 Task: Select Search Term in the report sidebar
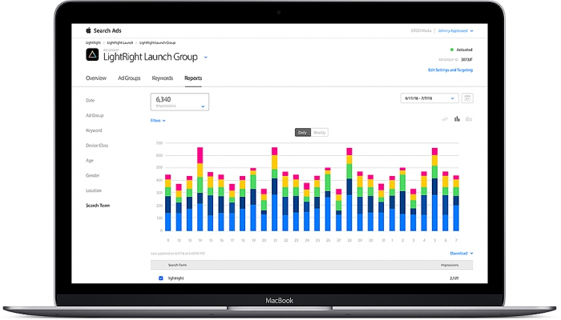pyautogui.click(x=98, y=206)
